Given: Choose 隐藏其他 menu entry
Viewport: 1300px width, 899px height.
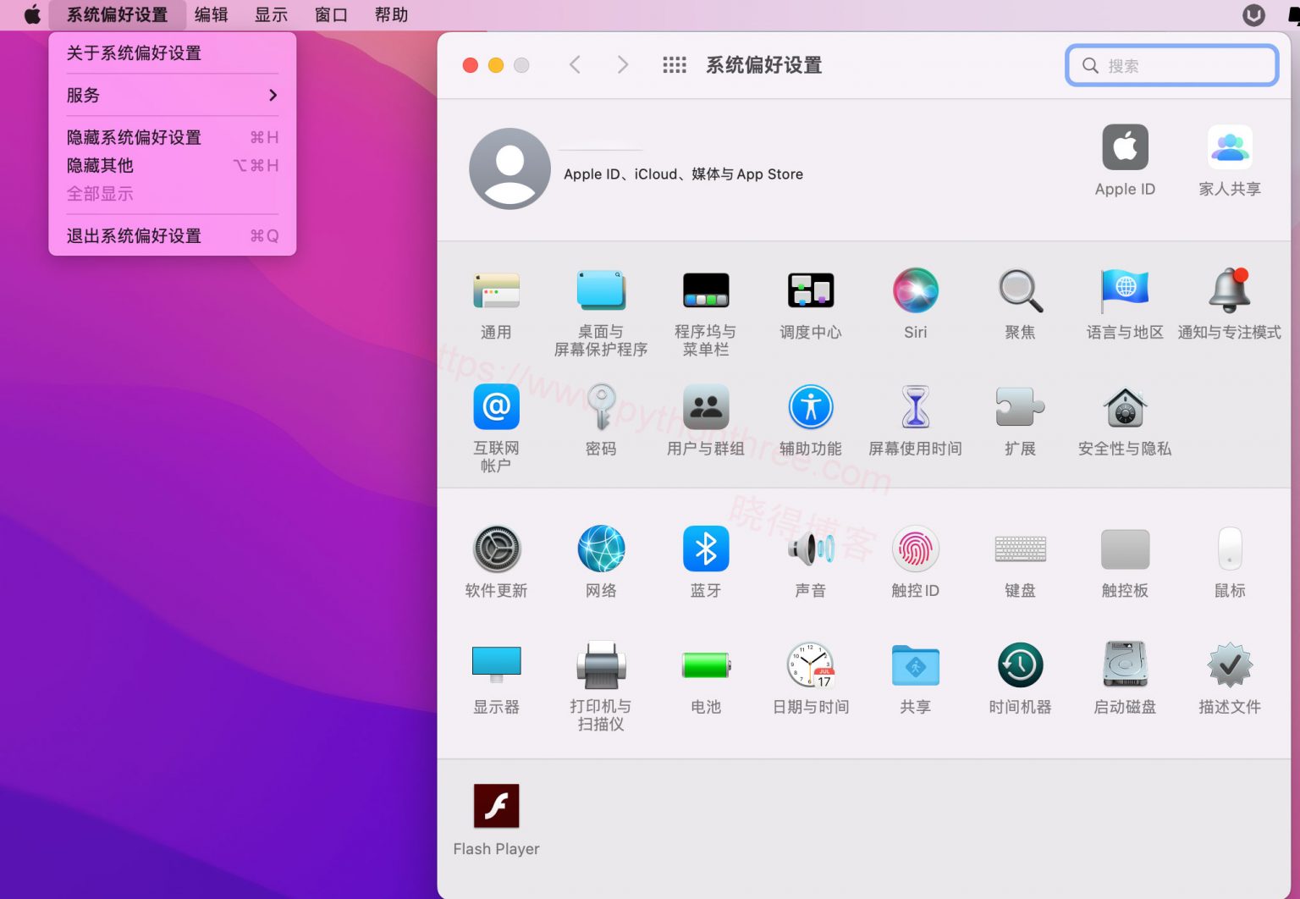Looking at the screenshot, I should pyautogui.click(x=173, y=165).
